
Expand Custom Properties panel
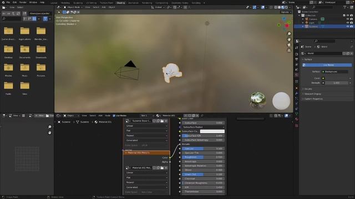pyautogui.click(x=313, y=99)
